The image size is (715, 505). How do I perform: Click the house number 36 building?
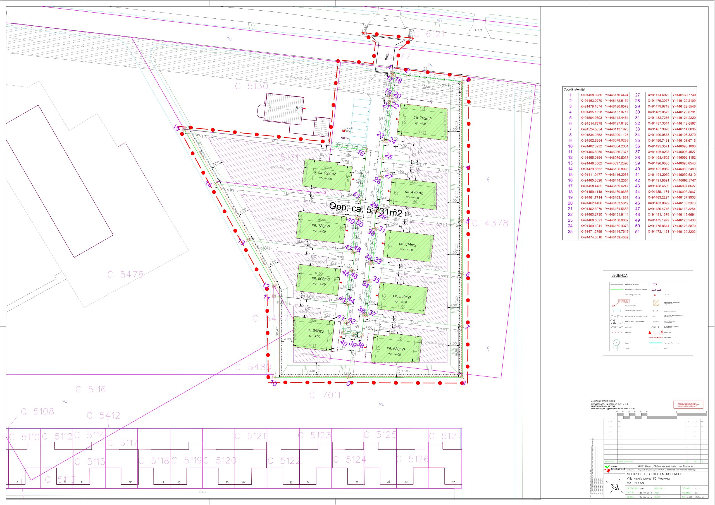283,110
